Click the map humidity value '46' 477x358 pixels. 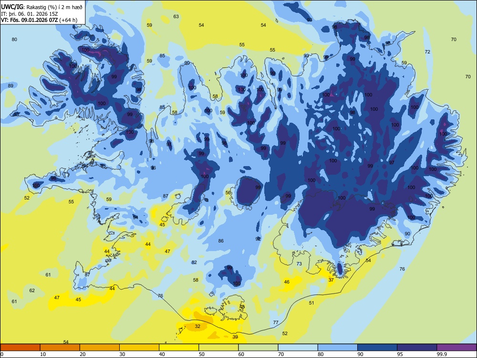pos(287,282)
